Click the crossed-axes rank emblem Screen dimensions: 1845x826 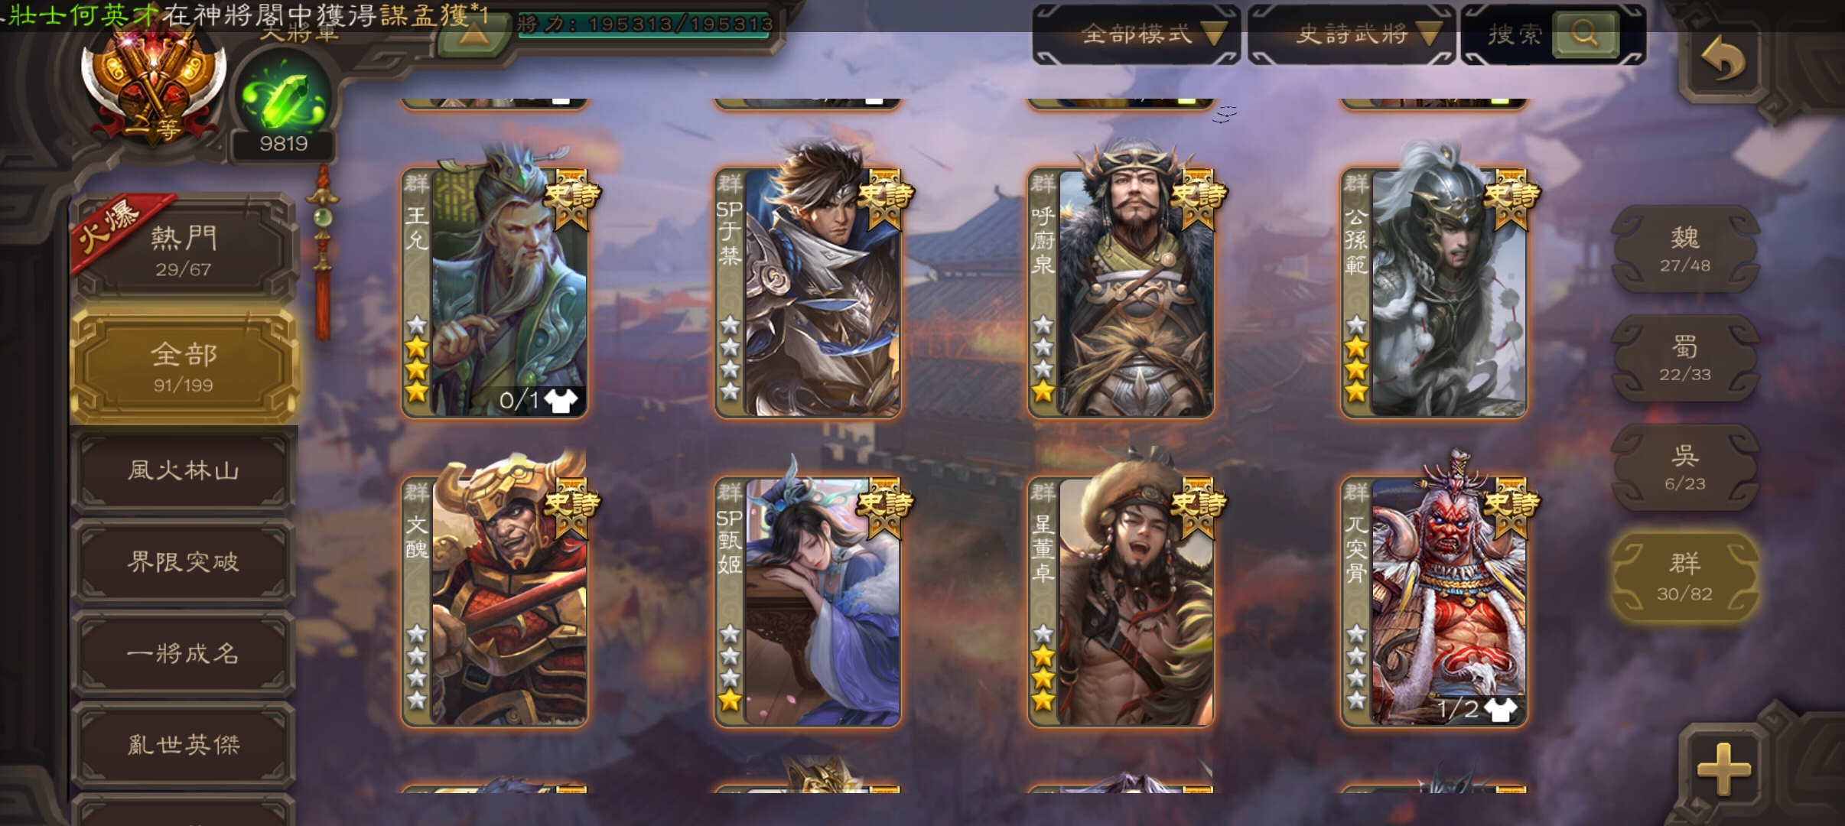[155, 84]
